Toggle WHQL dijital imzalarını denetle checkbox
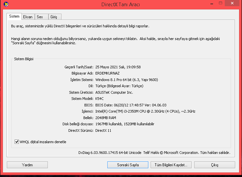This screenshot has width=242, height=177. [17, 142]
